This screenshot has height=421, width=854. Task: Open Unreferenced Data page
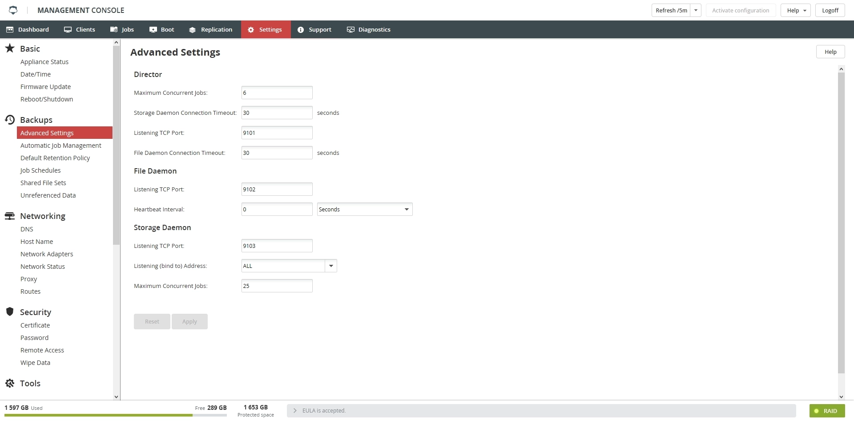coord(48,195)
